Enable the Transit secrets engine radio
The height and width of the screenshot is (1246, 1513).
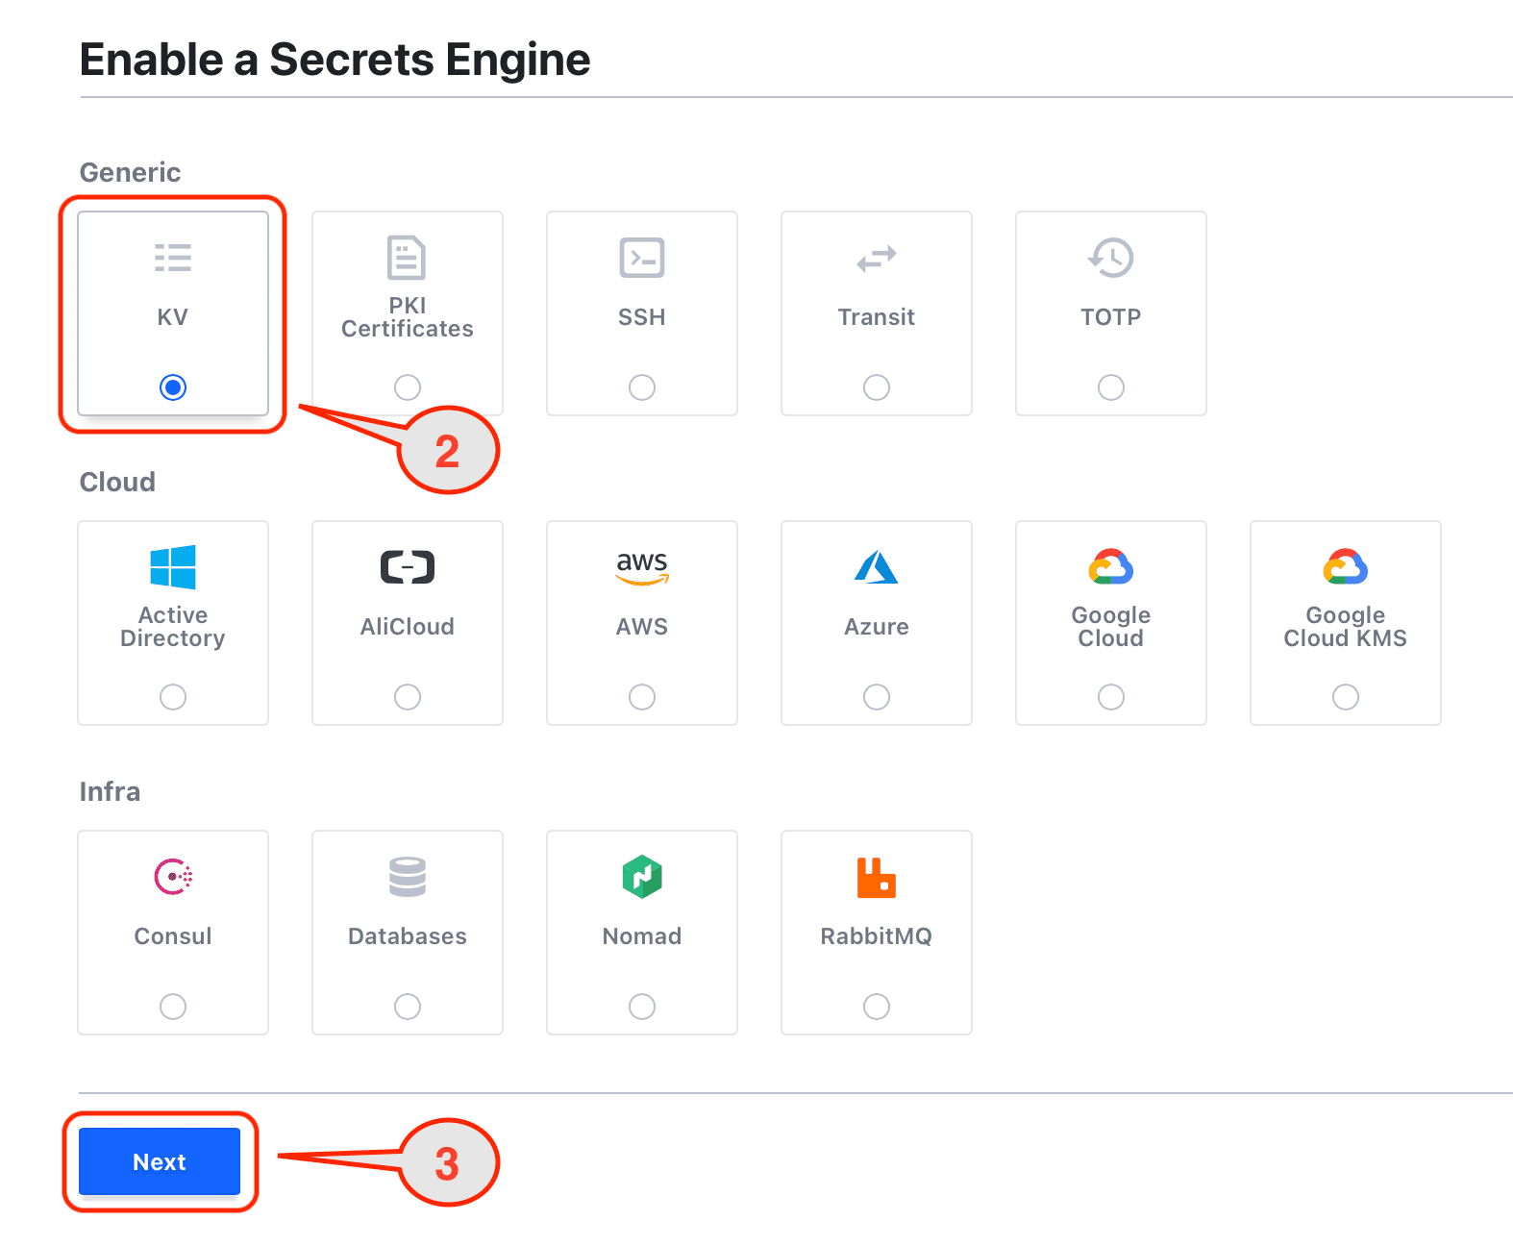point(876,387)
